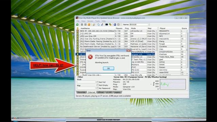Click lock icon of Ka Deathmatch Server row

[78, 46]
